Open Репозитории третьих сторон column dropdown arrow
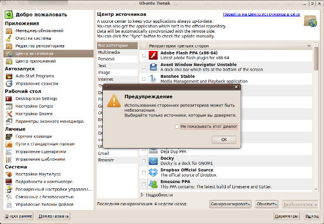Image resolution: width=324 pixels, height=224 pixels. point(309,46)
